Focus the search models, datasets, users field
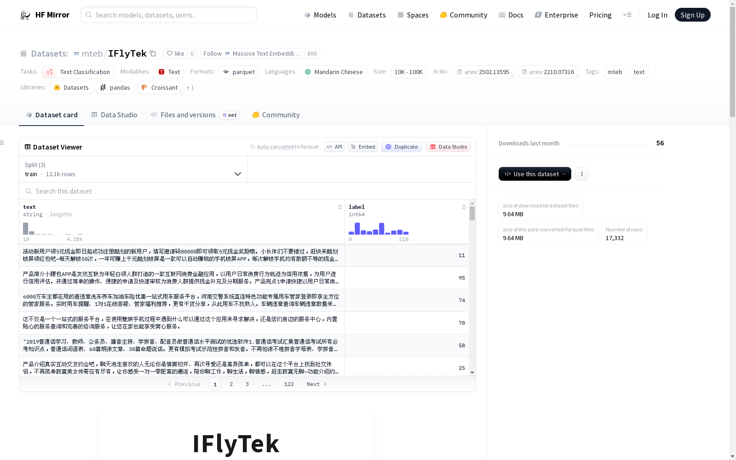 [x=169, y=15]
